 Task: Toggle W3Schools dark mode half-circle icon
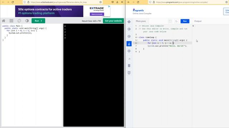27,21
